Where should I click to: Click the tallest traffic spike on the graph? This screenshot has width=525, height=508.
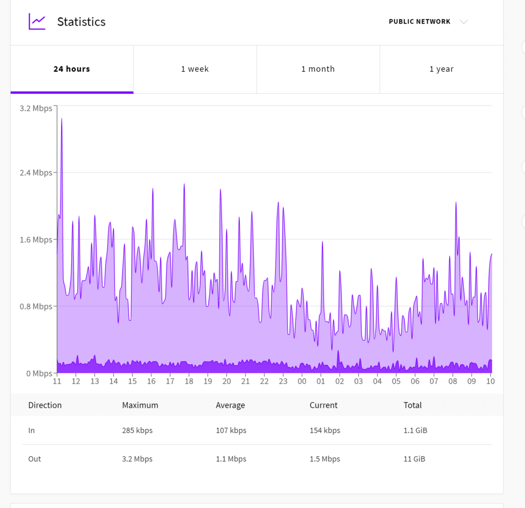pyautogui.click(x=62, y=120)
